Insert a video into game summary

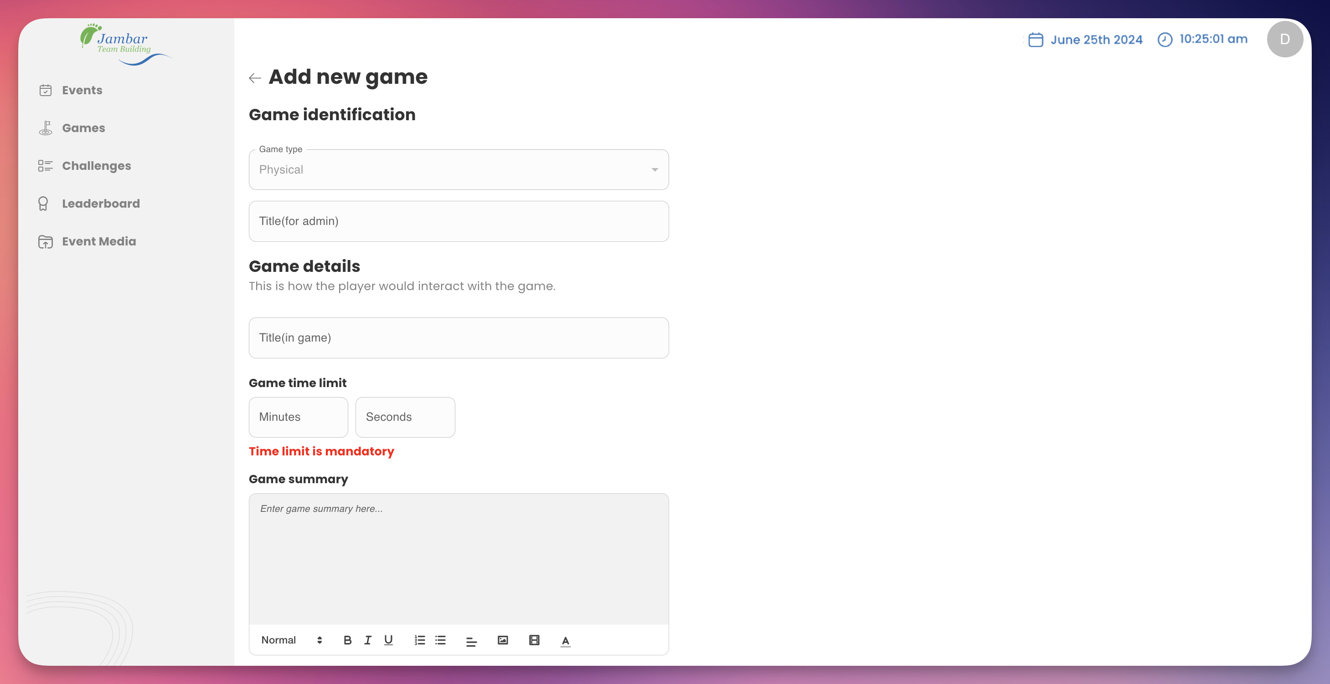tap(534, 640)
